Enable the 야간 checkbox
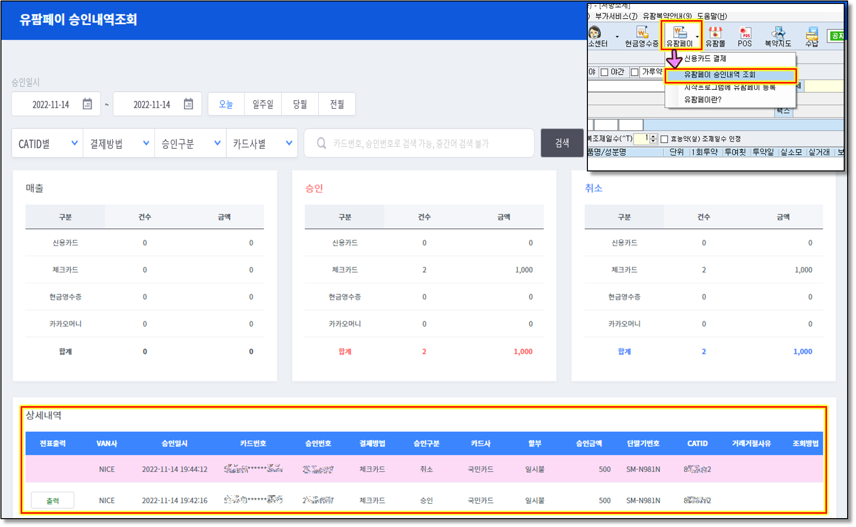Screen dimensions: 856x527 [605, 72]
